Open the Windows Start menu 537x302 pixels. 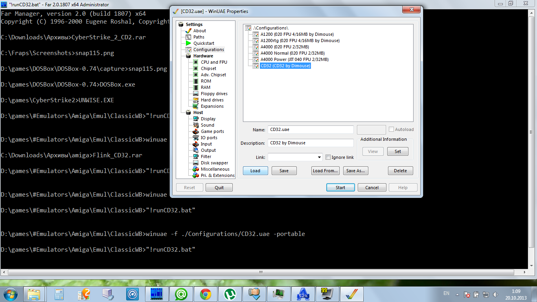[x=10, y=294]
